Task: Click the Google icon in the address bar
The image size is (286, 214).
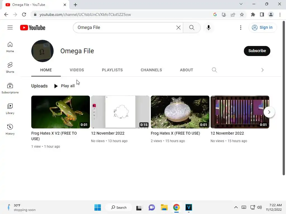Action: coord(215,14)
